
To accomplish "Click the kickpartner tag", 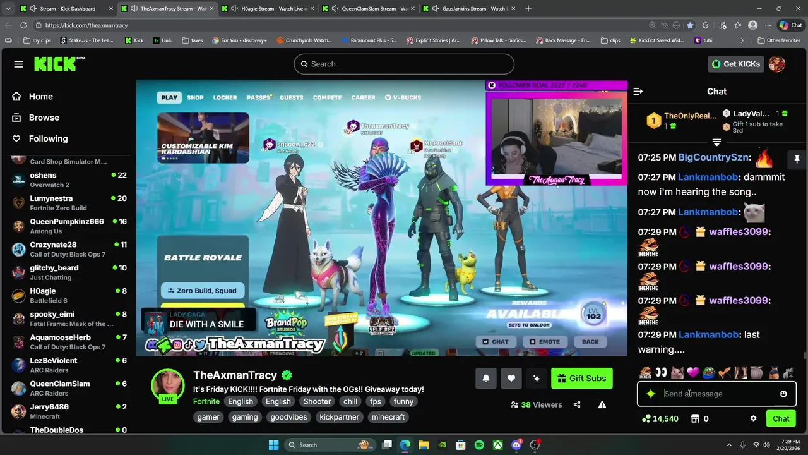I will click(339, 417).
